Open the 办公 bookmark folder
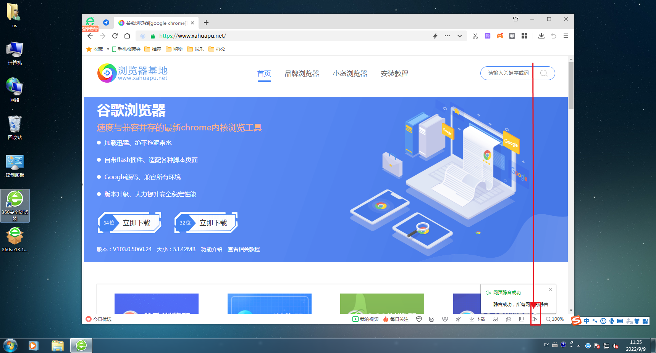The height and width of the screenshot is (353, 656). point(217,49)
